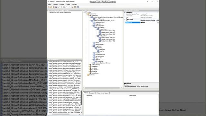Viewport: 206px width, 116px height.
Task: Select the 4 specialize pass
Action: (x=94, y=68)
